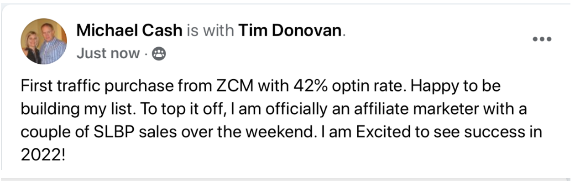Click the word "Excited" in the post
The height and width of the screenshot is (181, 575).
(x=384, y=132)
